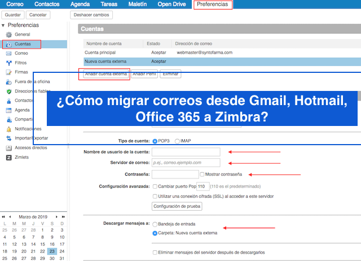Open Firmas preferences item
The width and height of the screenshot is (361, 261).
pos(21,72)
